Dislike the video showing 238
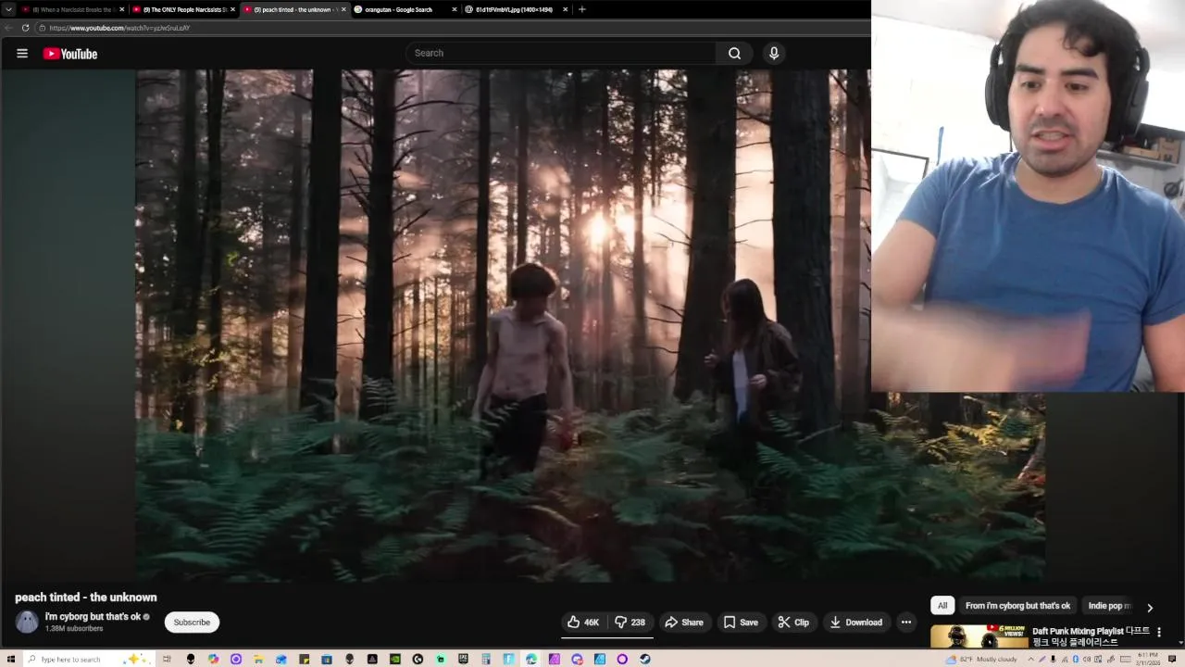 pyautogui.click(x=630, y=623)
